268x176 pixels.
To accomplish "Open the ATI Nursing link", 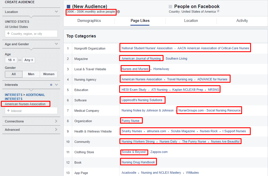I will tap(159, 90).
